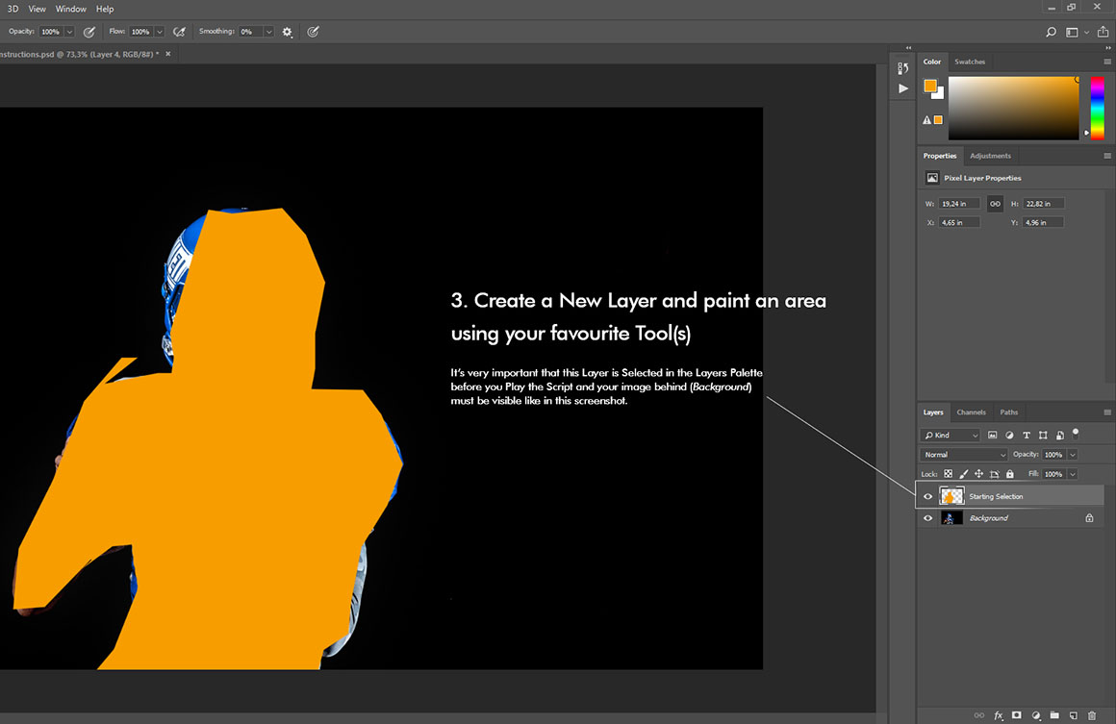Open the Swatches tab
This screenshot has width=1116, height=724.
(x=970, y=62)
